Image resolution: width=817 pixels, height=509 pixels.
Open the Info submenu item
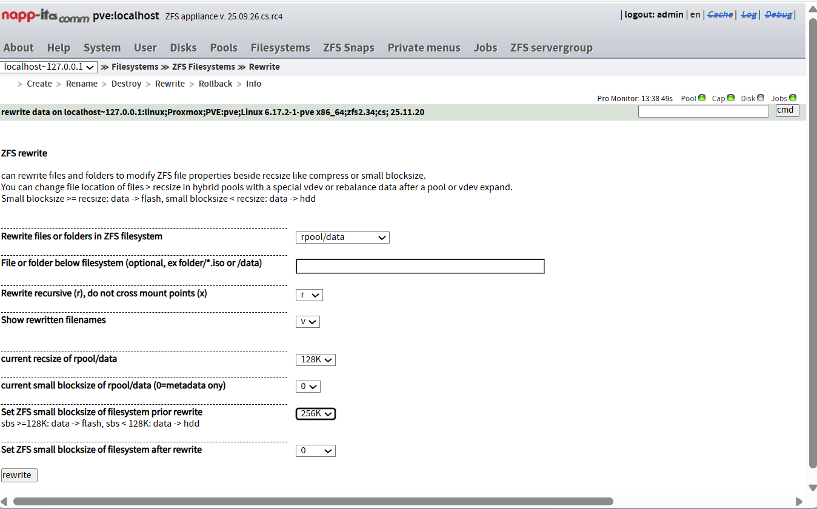coord(253,84)
